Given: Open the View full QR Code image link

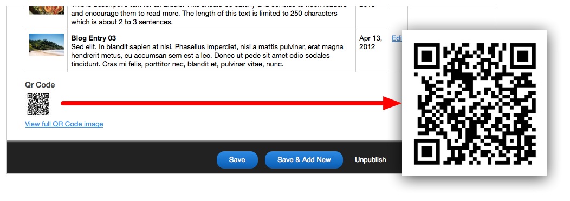Looking at the screenshot, I should point(64,124).
